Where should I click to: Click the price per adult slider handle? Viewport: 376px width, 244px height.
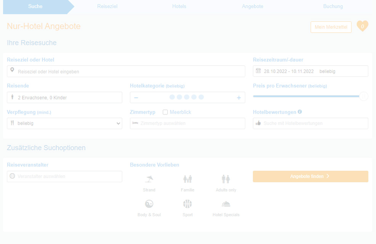pos(364,96)
